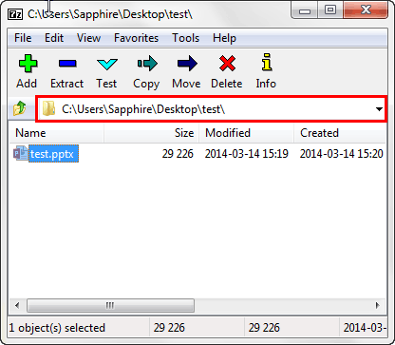Click the folder icon in address bar
The image size is (395, 345).
[49, 108]
